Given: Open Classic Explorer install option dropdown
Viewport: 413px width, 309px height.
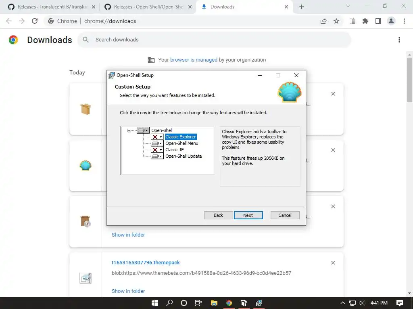Looking at the screenshot, I should (x=157, y=137).
